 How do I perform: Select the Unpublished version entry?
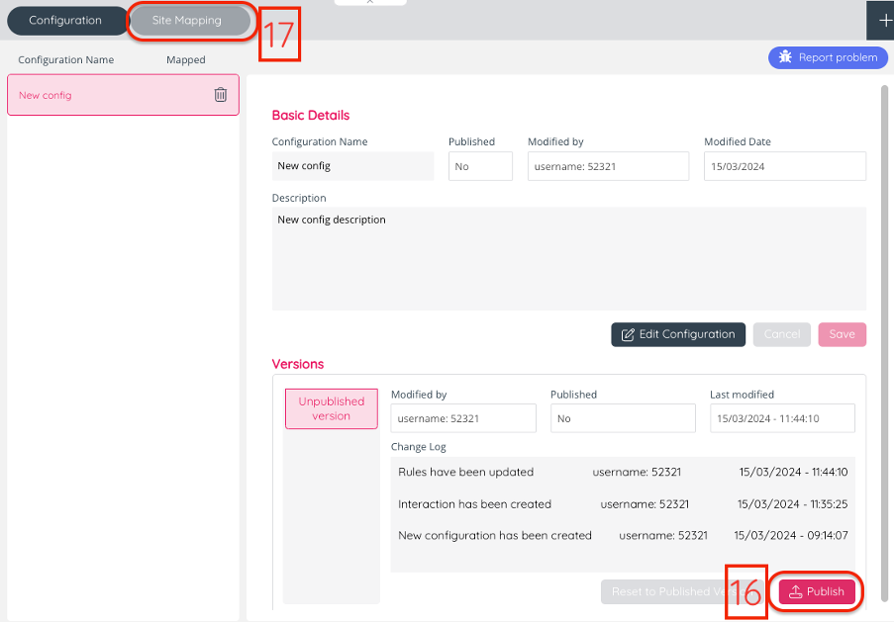coord(331,408)
